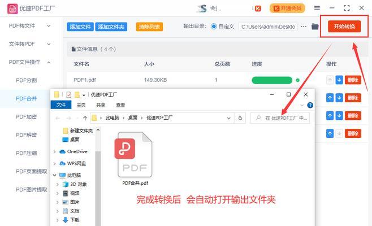The image size is (372, 226).
Task: Click the back arrow in File Explorer
Action: click(x=58, y=118)
